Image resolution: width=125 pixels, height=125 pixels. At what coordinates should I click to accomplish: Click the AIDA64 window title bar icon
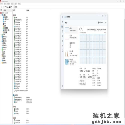(x=1, y=1)
